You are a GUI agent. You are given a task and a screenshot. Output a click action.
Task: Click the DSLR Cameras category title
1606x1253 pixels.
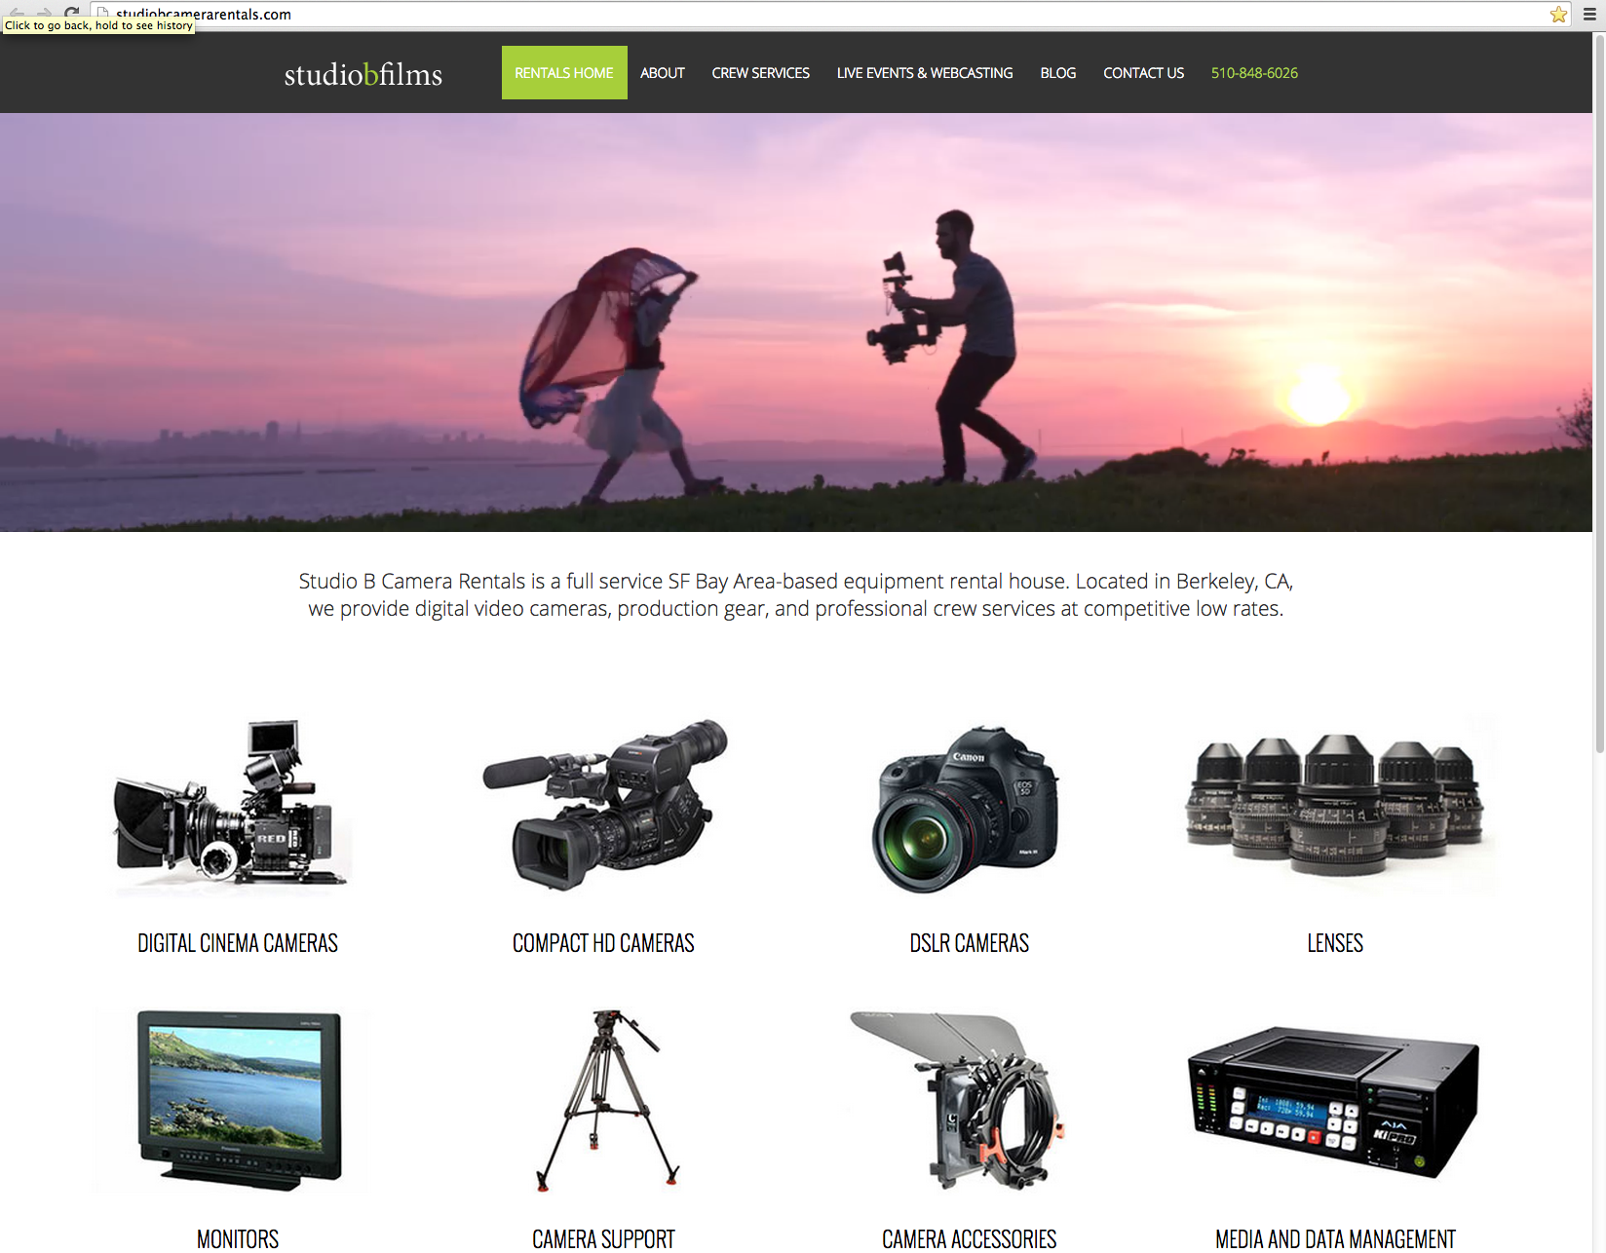point(969,943)
